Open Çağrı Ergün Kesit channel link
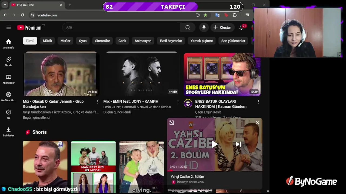The width and height of the screenshot is (346, 194). coord(208,112)
